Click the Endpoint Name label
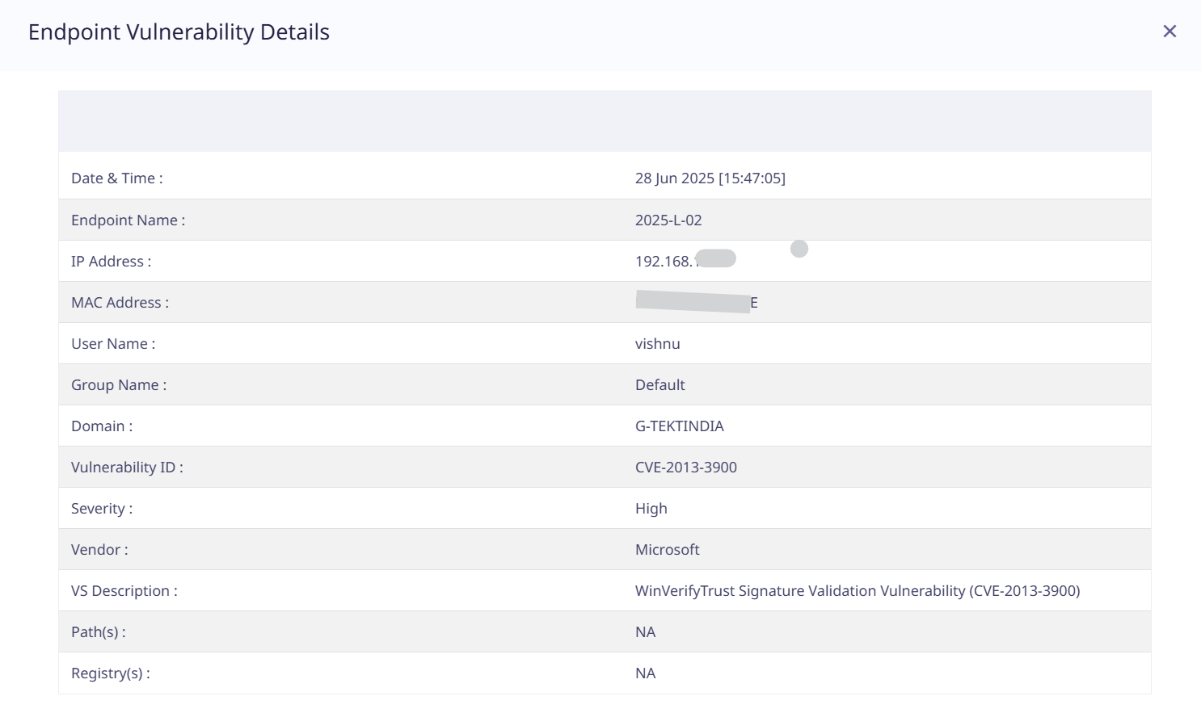This screenshot has height=713, width=1201. point(129,220)
